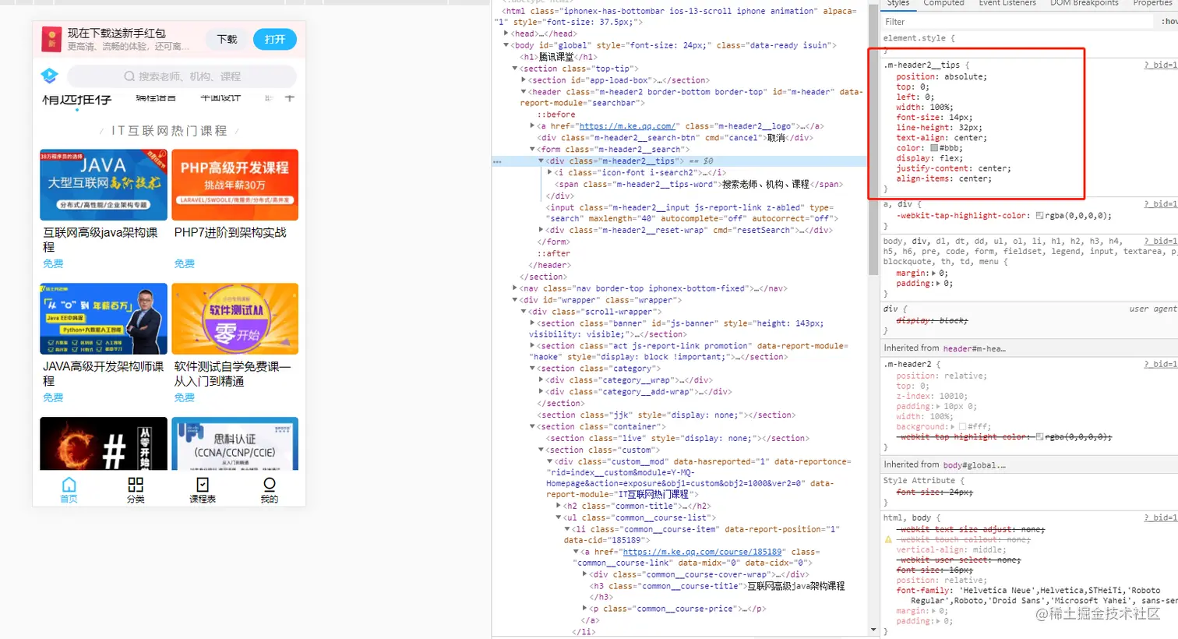The width and height of the screenshot is (1178, 639).
Task: Expand the div.common__course-cover-wrap node
Action: click(585, 574)
